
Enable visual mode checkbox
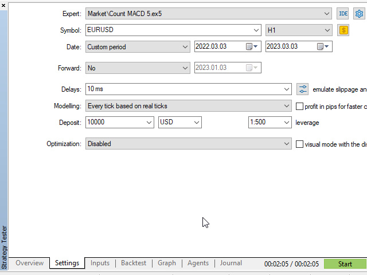pos(299,144)
